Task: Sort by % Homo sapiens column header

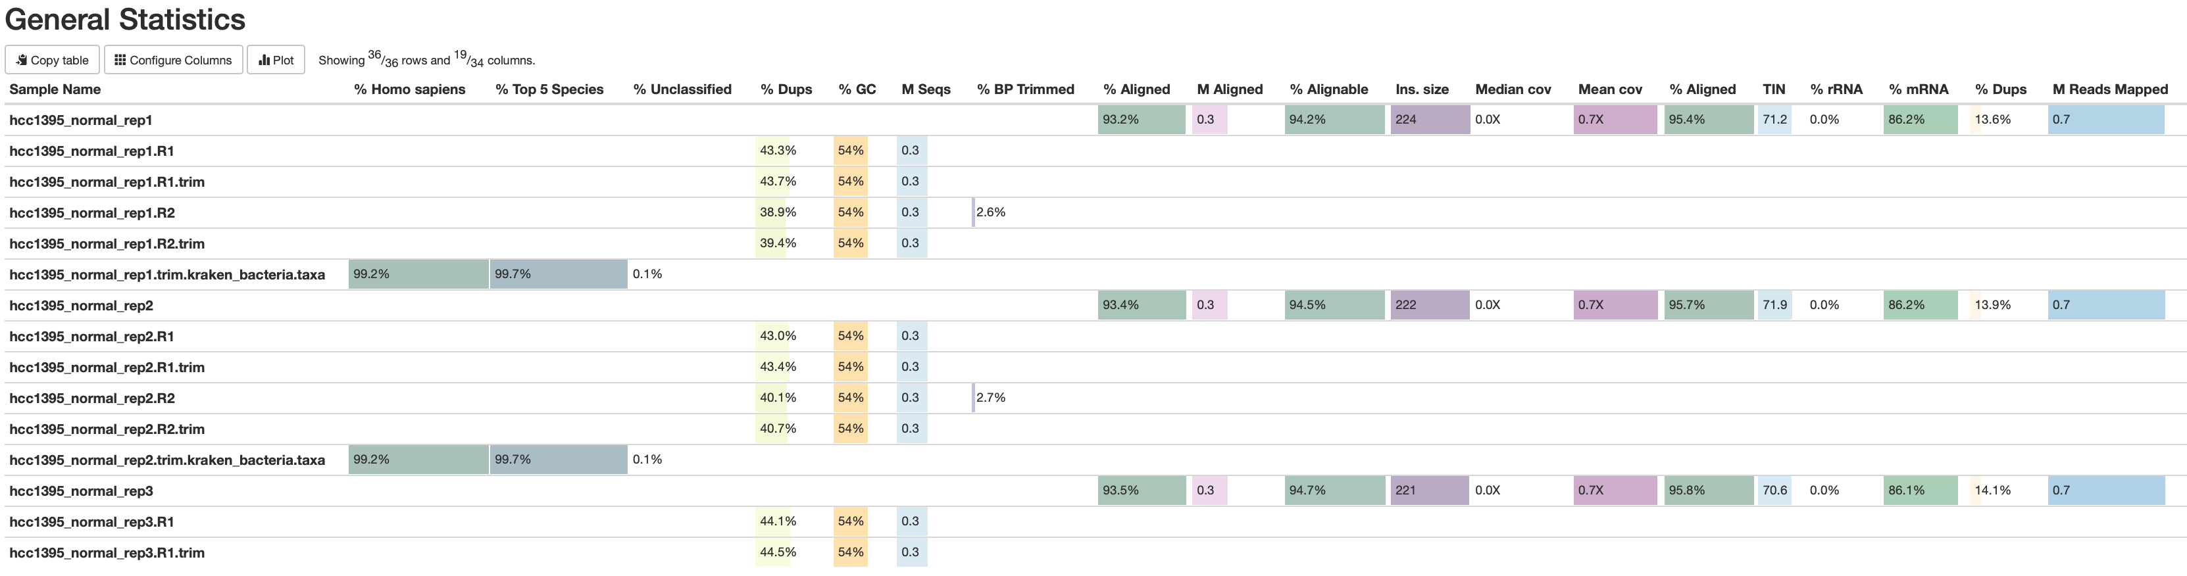Action: click(409, 89)
